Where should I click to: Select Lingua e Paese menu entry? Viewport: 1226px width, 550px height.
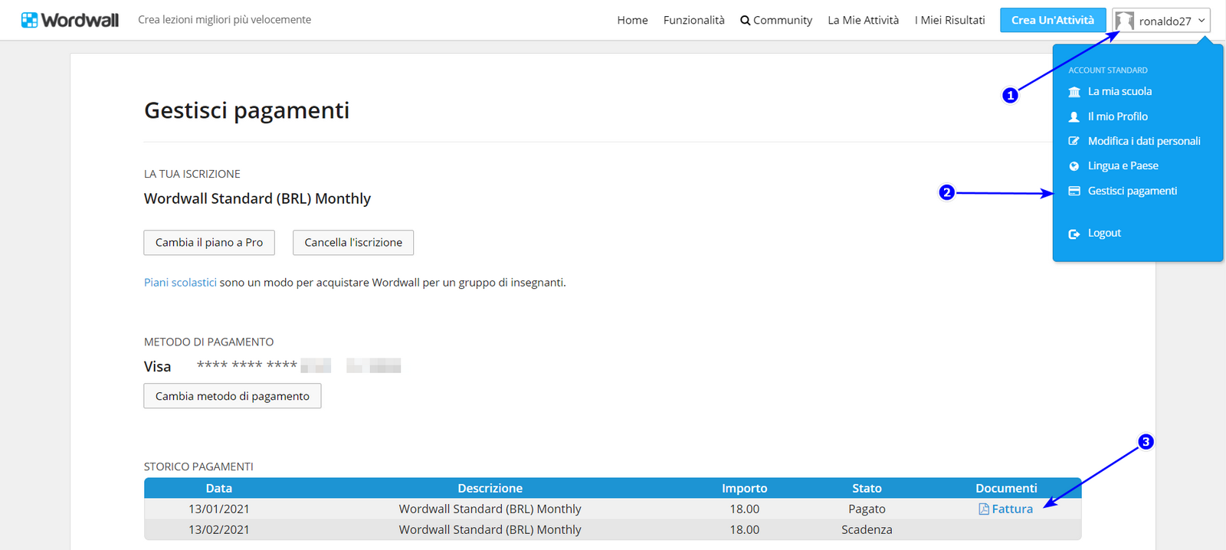(x=1123, y=166)
